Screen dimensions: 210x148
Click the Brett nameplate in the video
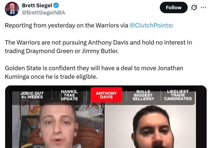coord(37,146)
